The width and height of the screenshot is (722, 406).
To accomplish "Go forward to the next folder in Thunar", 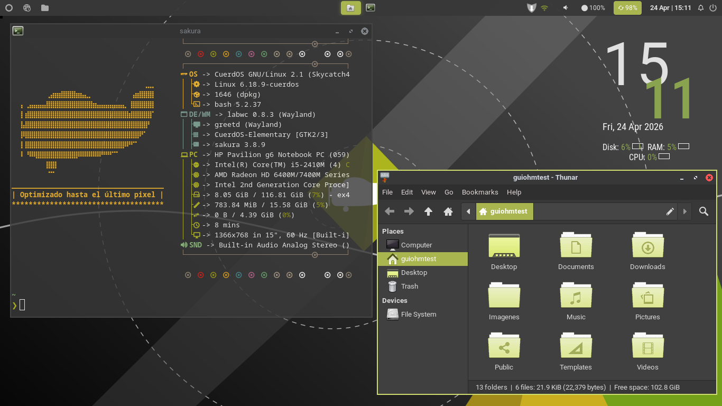I will click(x=409, y=211).
